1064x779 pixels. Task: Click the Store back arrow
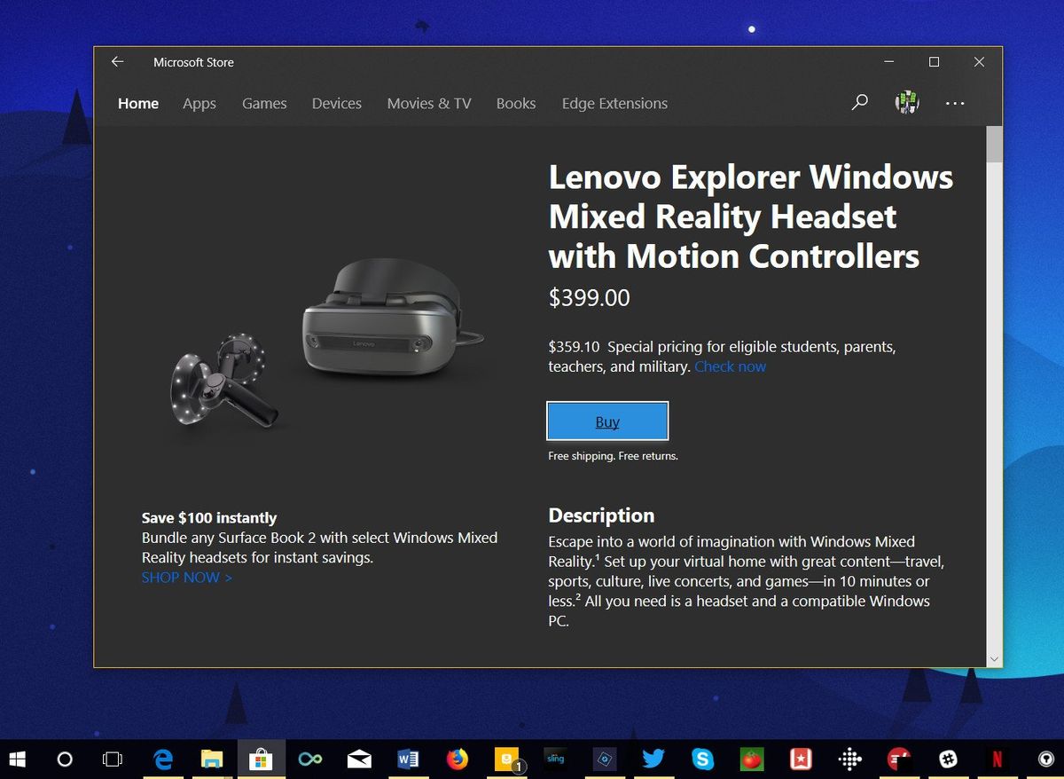point(117,61)
